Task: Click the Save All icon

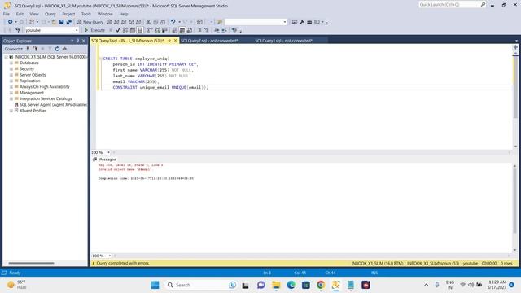Action: click(x=68, y=22)
